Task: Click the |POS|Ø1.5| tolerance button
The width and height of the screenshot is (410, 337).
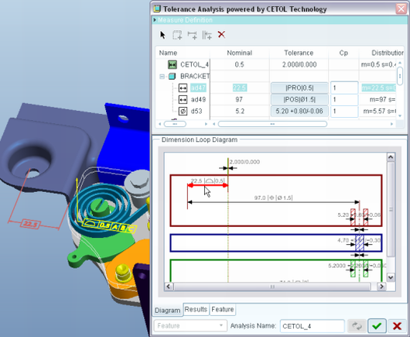Action: [299, 99]
